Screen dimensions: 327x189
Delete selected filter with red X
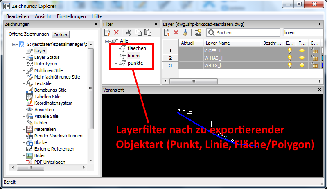pyautogui.click(x=116, y=32)
